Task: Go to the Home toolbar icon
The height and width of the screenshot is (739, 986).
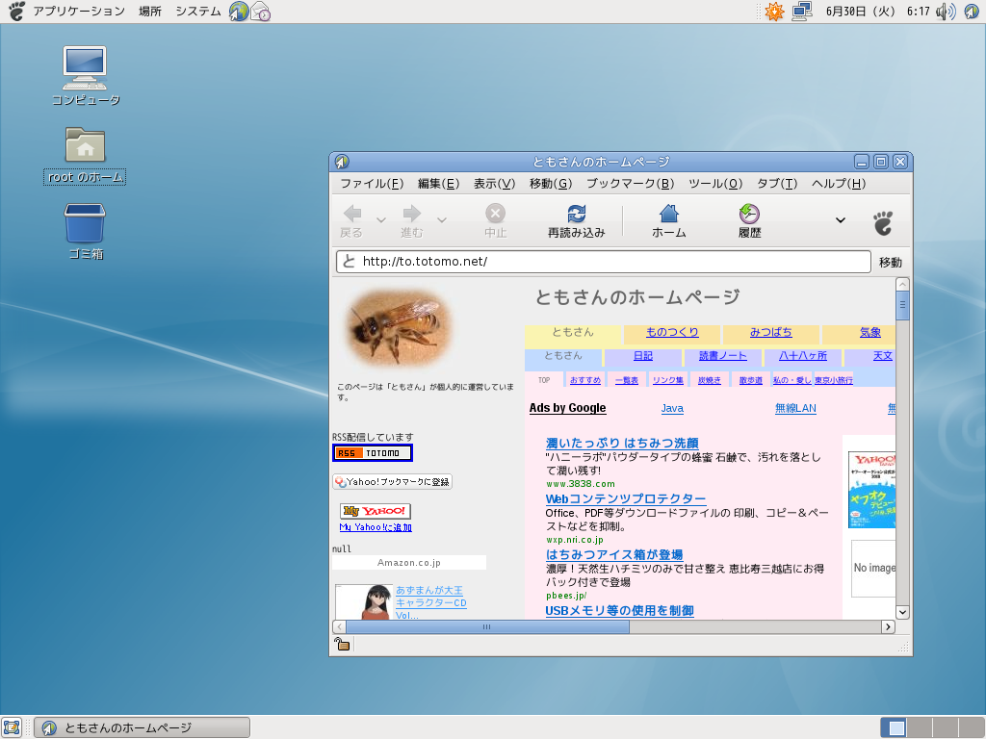Action: click(x=669, y=213)
